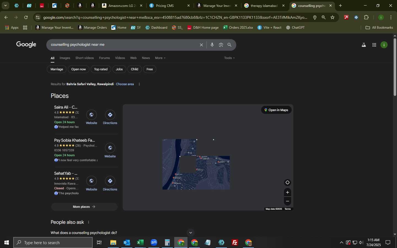Open Excel from taskbar
The height and width of the screenshot is (248, 397).
tap(140, 242)
